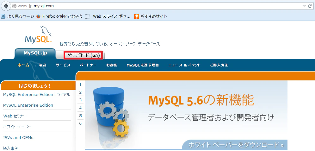
Task: Click the orange おすすめサイト lightbulb icon
Action: (x=136, y=16)
